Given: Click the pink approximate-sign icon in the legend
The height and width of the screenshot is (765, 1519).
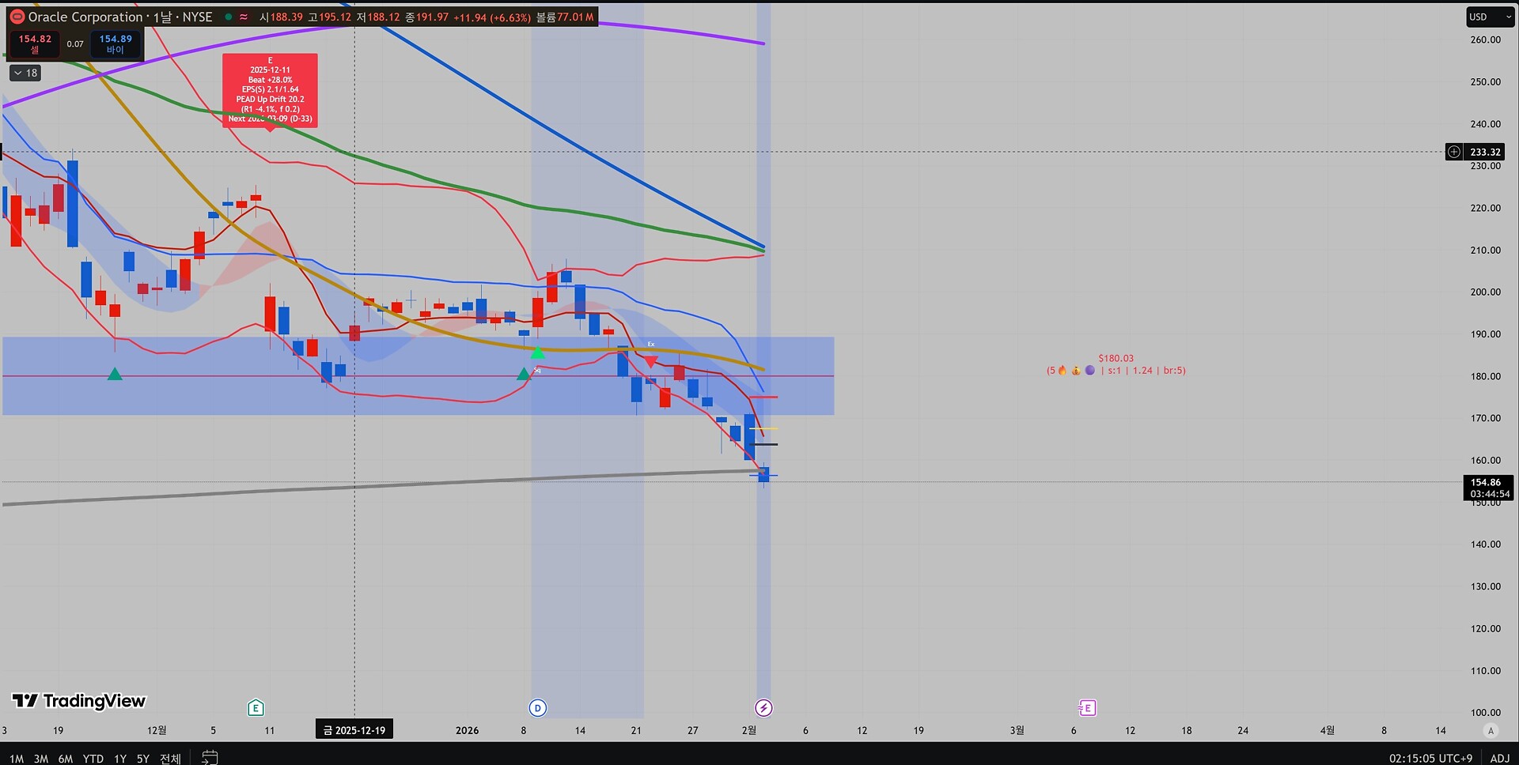Looking at the screenshot, I should coord(244,17).
